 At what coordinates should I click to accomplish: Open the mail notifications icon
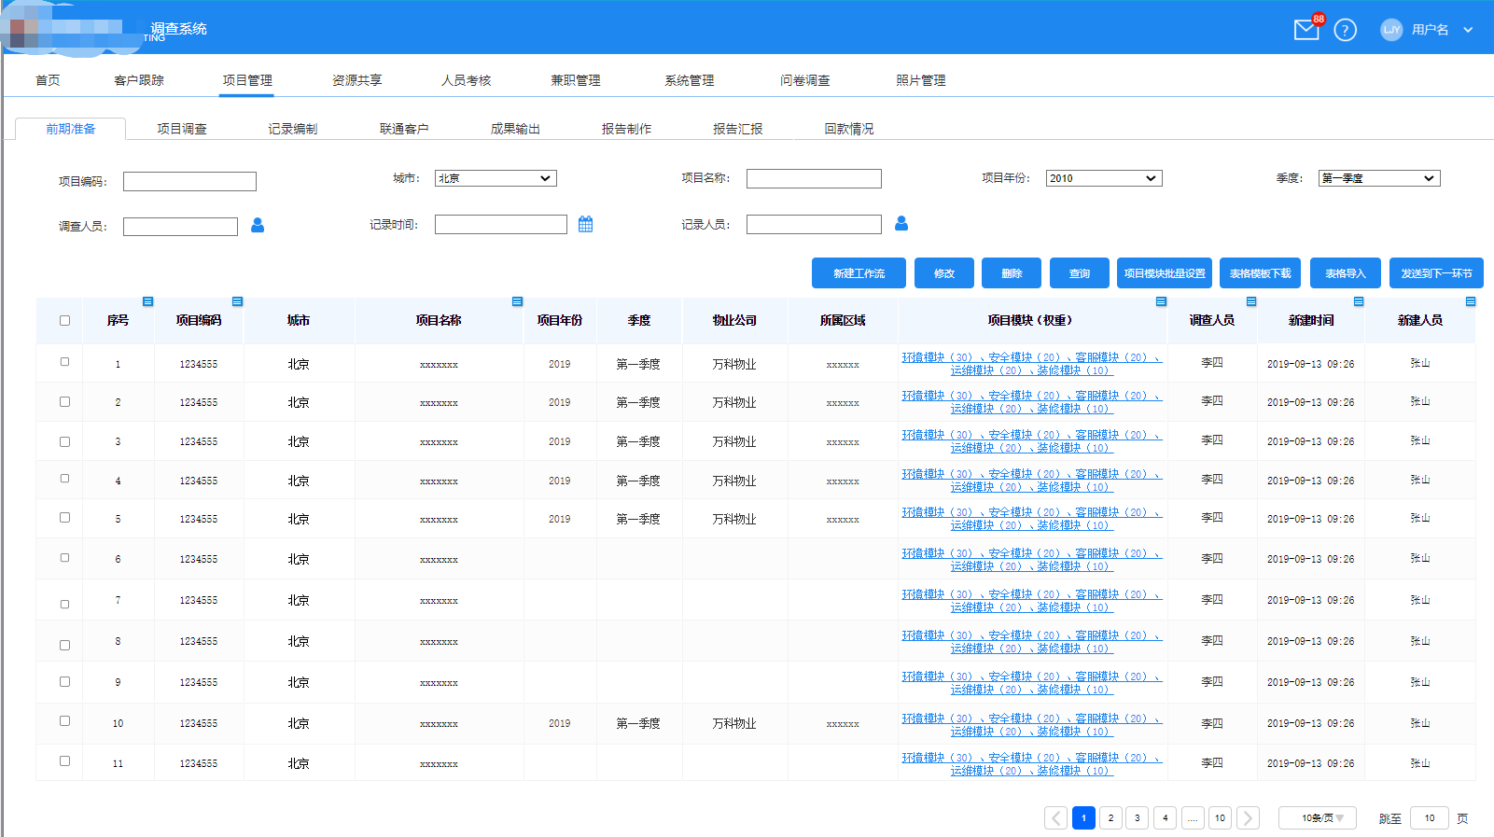[x=1306, y=30]
